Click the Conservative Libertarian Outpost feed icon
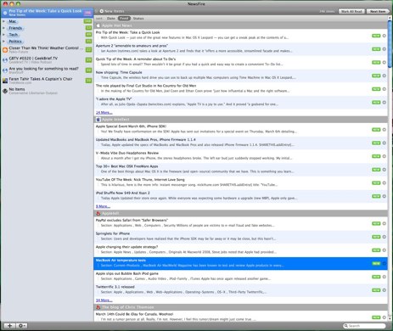393x331 pixels. [x=5, y=91]
